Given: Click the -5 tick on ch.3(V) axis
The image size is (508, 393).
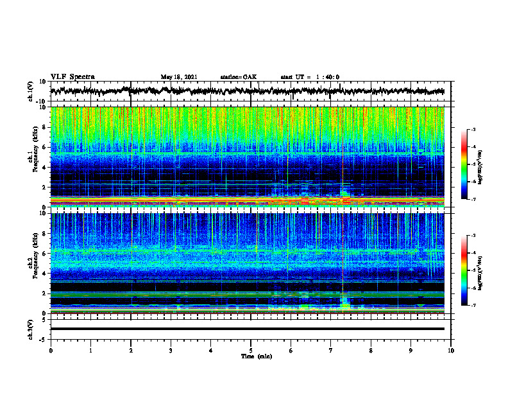Looking at the screenshot, I should click(x=44, y=340).
